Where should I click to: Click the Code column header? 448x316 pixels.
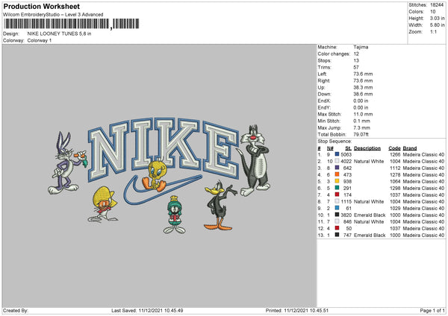click(394, 148)
